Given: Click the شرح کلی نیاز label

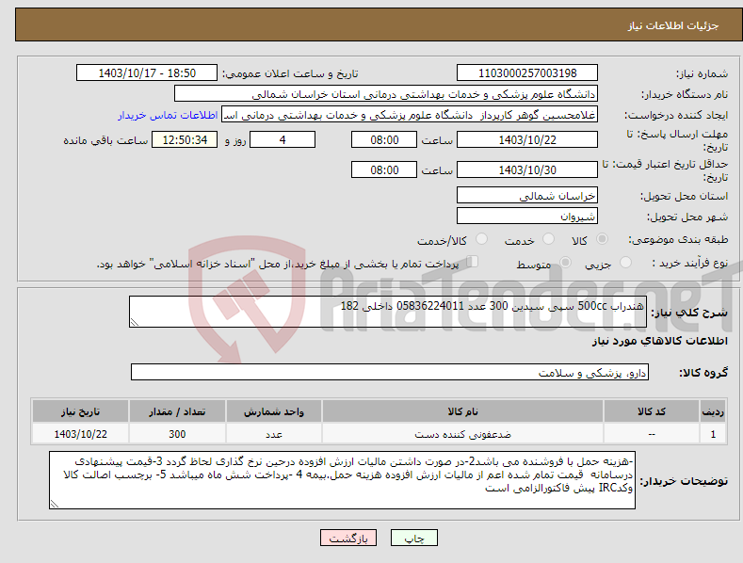Looking at the screenshot, I should [689, 313].
